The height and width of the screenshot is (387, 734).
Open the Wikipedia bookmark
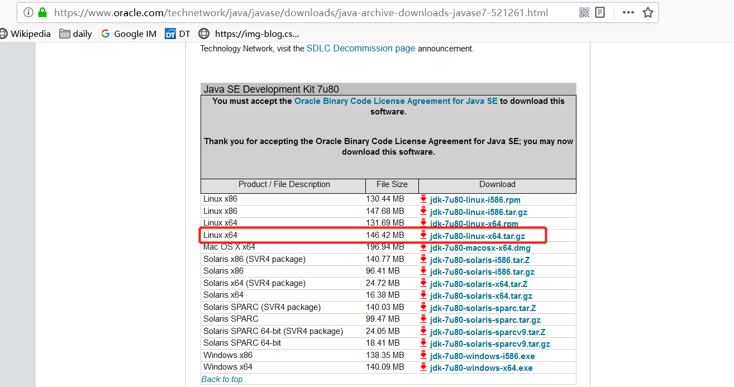pyautogui.click(x=25, y=34)
